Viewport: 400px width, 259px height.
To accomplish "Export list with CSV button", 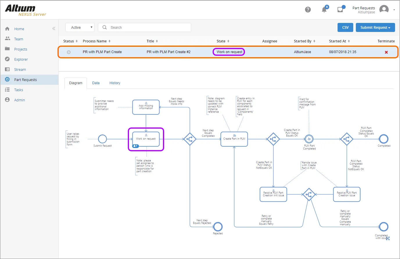I will point(345,28).
